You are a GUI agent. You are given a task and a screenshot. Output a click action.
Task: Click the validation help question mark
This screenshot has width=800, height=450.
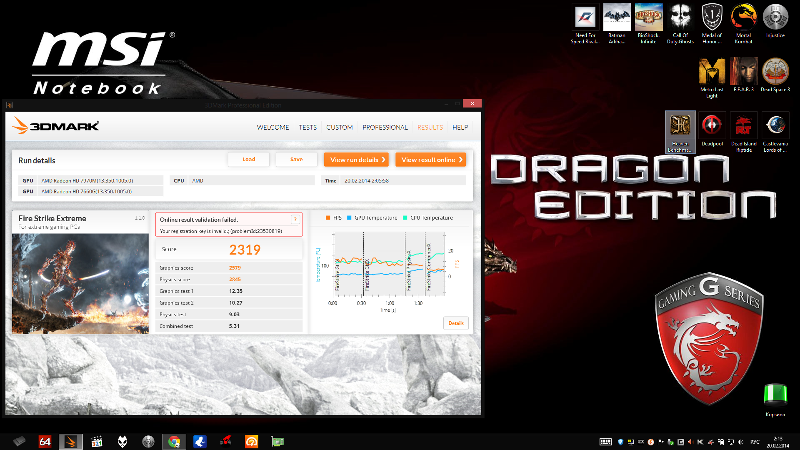click(295, 220)
